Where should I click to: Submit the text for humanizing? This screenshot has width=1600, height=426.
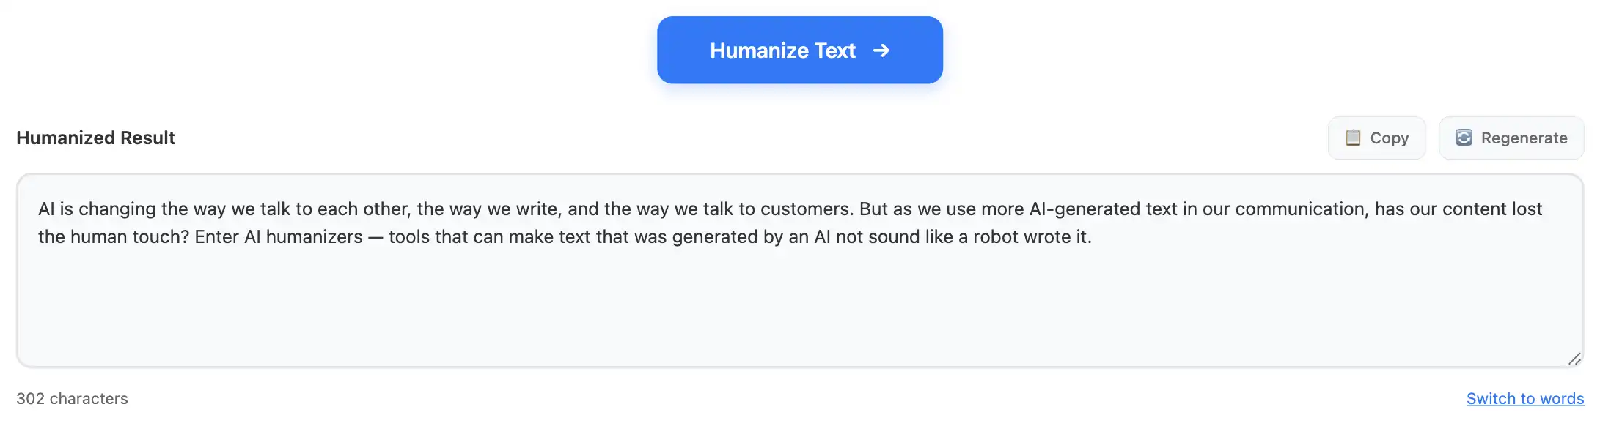pos(799,50)
